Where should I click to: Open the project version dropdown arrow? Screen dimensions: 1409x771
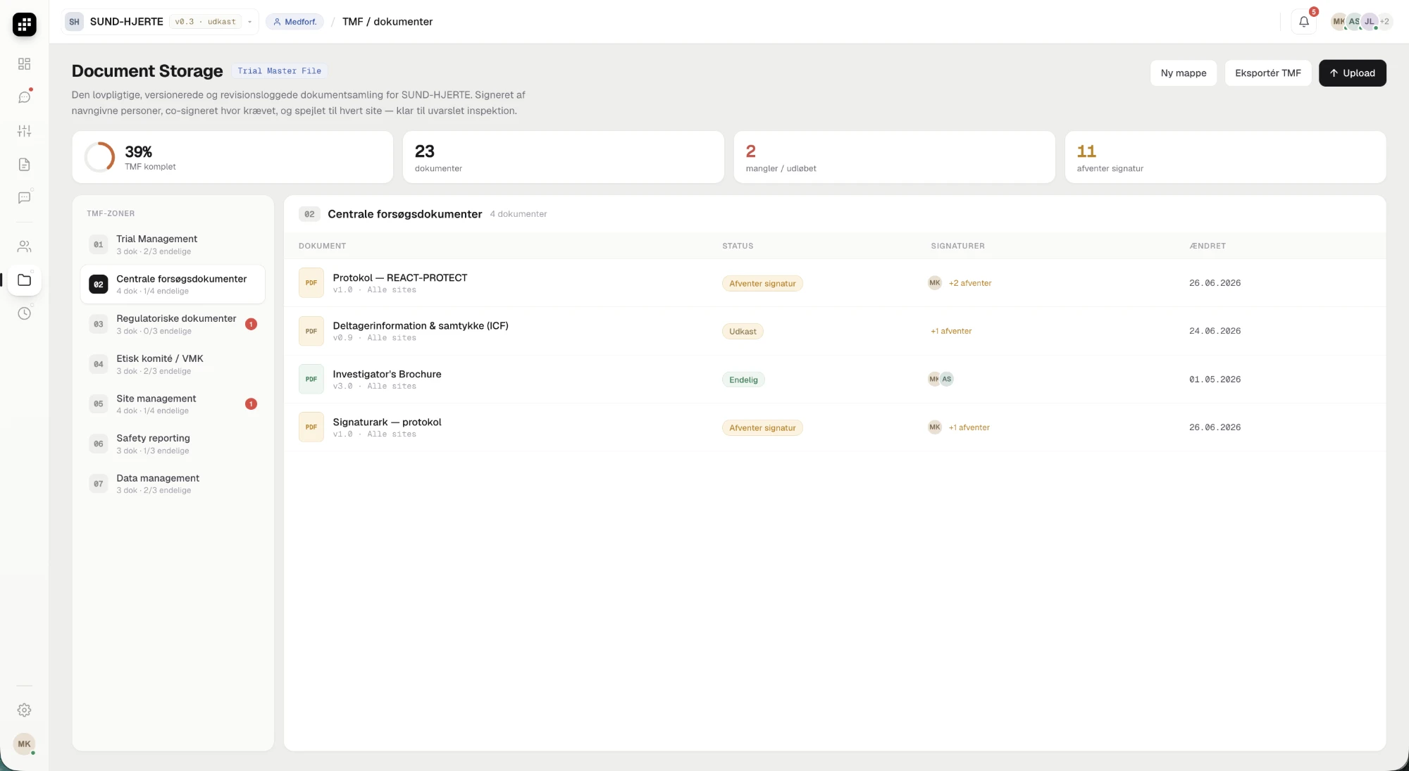click(249, 22)
